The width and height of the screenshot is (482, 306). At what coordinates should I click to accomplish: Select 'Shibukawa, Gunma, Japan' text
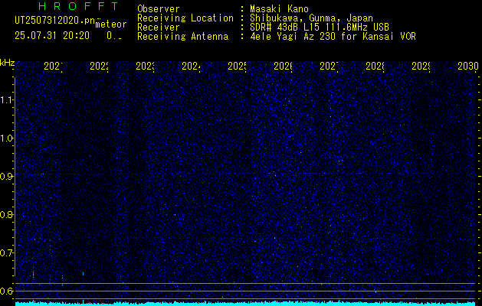(311, 18)
